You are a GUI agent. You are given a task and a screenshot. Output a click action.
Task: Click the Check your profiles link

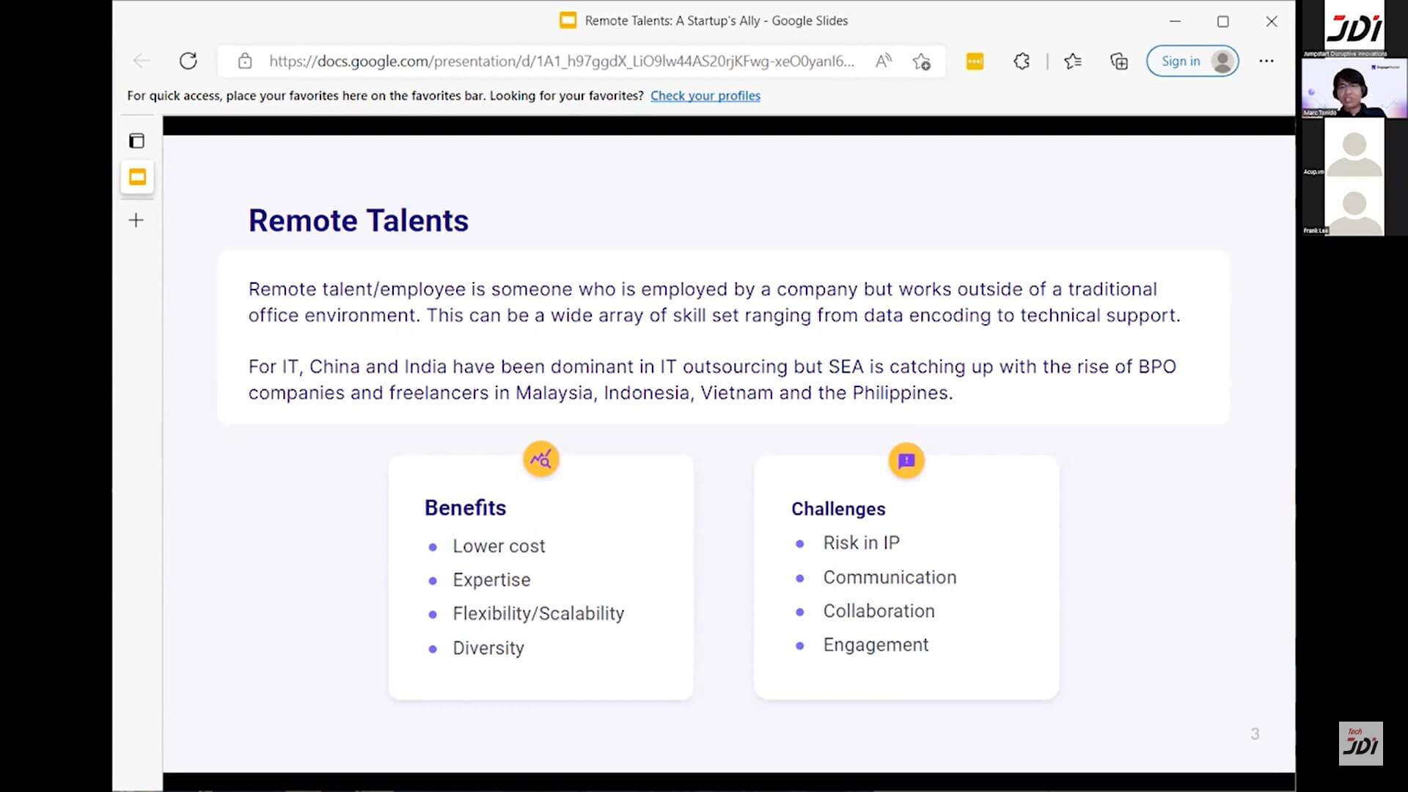tap(705, 95)
